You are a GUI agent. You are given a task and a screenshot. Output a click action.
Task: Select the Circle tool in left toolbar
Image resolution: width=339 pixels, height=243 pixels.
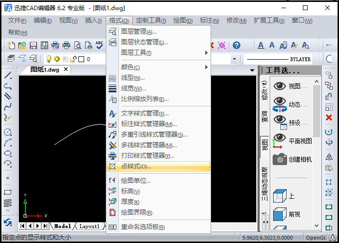pos(8,132)
